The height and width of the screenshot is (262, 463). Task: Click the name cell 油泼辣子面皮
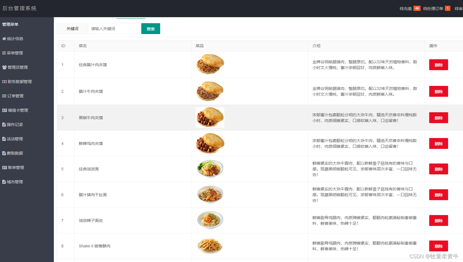(91, 220)
